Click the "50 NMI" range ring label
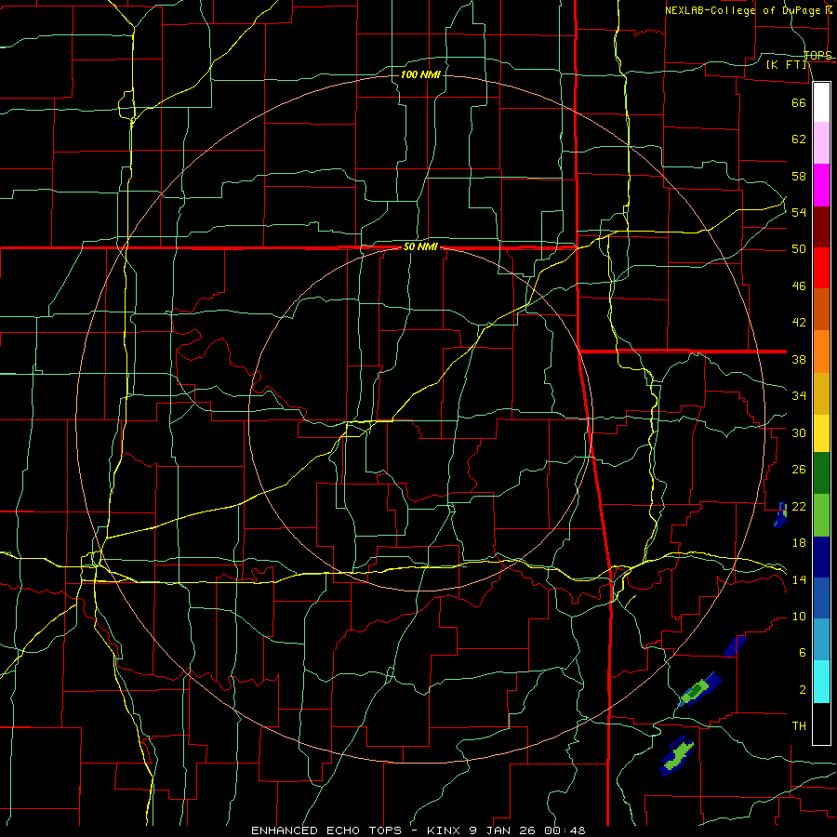 click(420, 246)
